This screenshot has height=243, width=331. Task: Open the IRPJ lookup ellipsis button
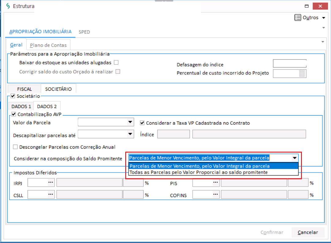tap(51, 183)
